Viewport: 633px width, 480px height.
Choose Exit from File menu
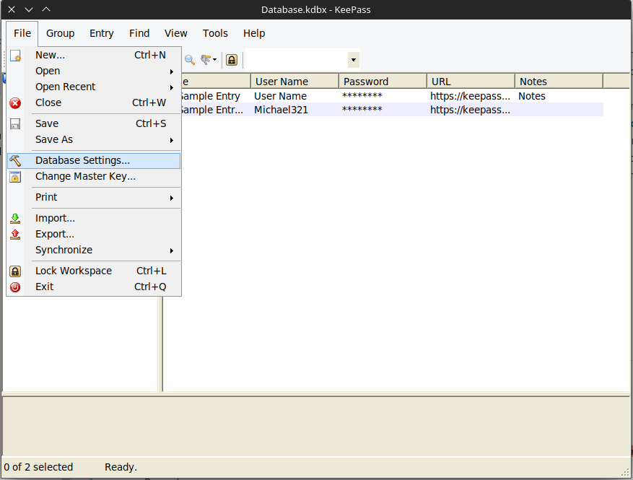coord(94,287)
